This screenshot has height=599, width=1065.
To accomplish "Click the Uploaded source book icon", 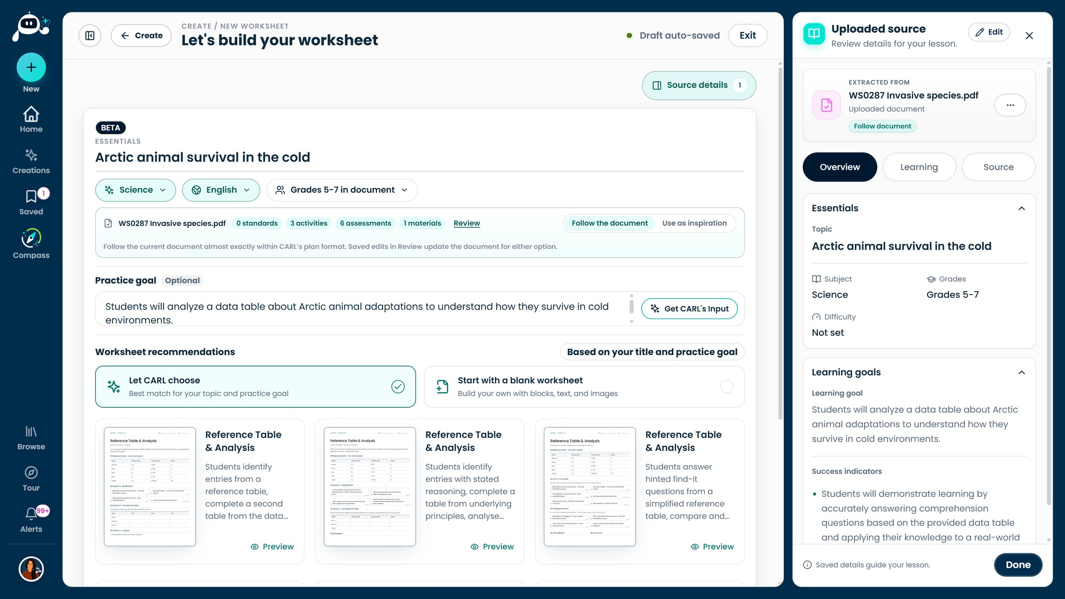I will click(x=814, y=34).
